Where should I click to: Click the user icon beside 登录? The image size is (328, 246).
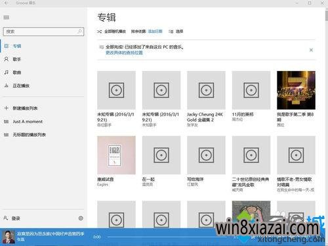coord(6,218)
